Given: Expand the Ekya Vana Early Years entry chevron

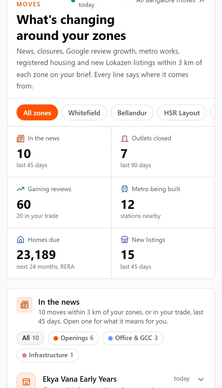Looking at the screenshot, I should click(x=201, y=379).
